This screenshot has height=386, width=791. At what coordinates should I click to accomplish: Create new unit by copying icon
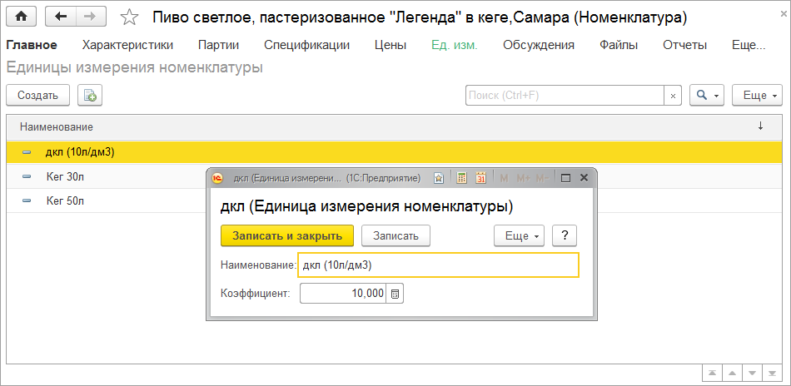click(90, 95)
